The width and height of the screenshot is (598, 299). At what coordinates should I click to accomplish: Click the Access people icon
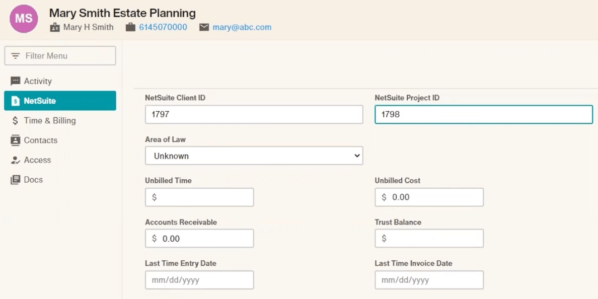point(16,160)
